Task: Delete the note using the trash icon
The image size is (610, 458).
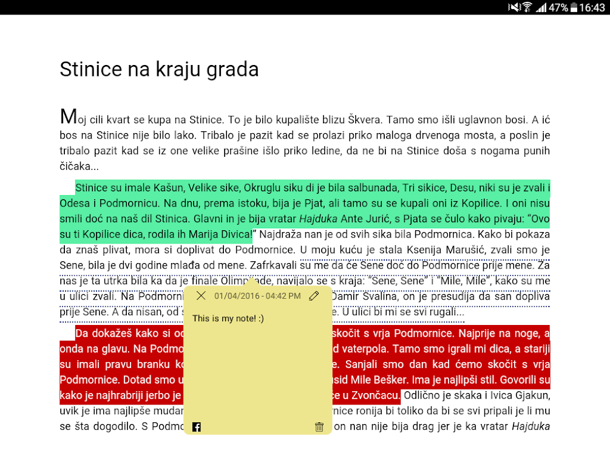Action: point(319,427)
